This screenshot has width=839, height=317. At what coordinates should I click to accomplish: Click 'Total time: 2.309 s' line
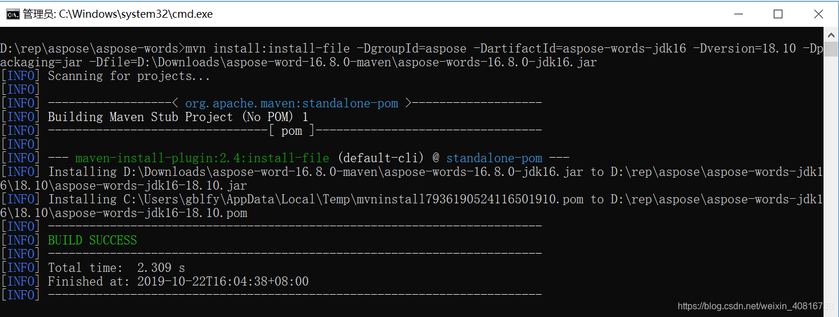pyautogui.click(x=116, y=268)
